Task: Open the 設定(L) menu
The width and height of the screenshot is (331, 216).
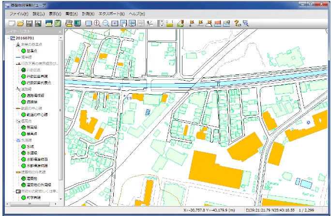Action: (x=39, y=14)
